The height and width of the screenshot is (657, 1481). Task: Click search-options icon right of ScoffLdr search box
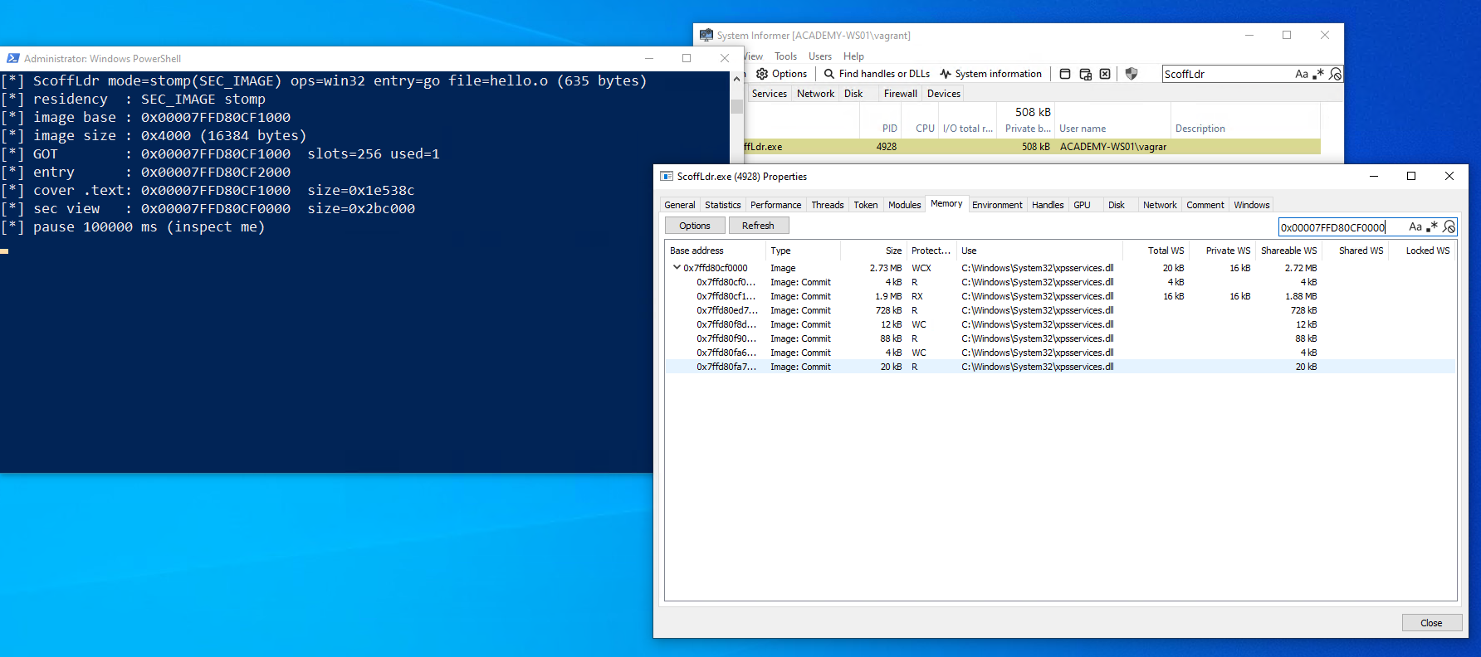1336,74
